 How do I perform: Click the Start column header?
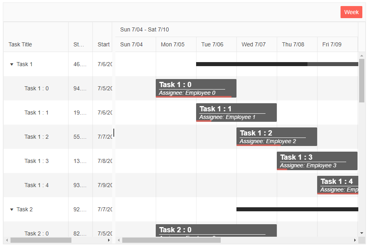(103, 44)
